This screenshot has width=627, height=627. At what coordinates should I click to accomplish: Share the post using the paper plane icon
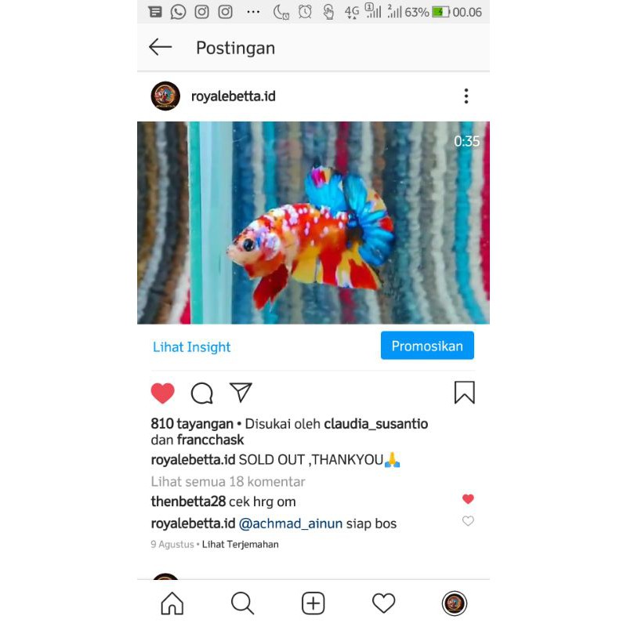pyautogui.click(x=241, y=393)
